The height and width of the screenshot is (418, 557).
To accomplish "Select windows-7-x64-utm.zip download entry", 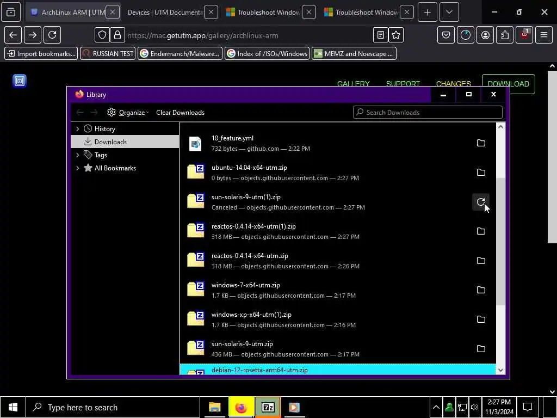I will point(338,290).
